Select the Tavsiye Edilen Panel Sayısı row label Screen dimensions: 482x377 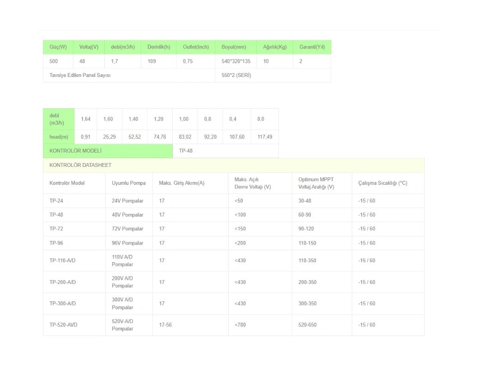point(80,76)
